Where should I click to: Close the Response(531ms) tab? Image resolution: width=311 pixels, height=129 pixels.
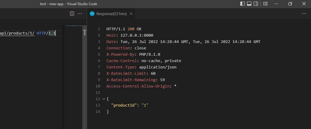click(x=131, y=14)
